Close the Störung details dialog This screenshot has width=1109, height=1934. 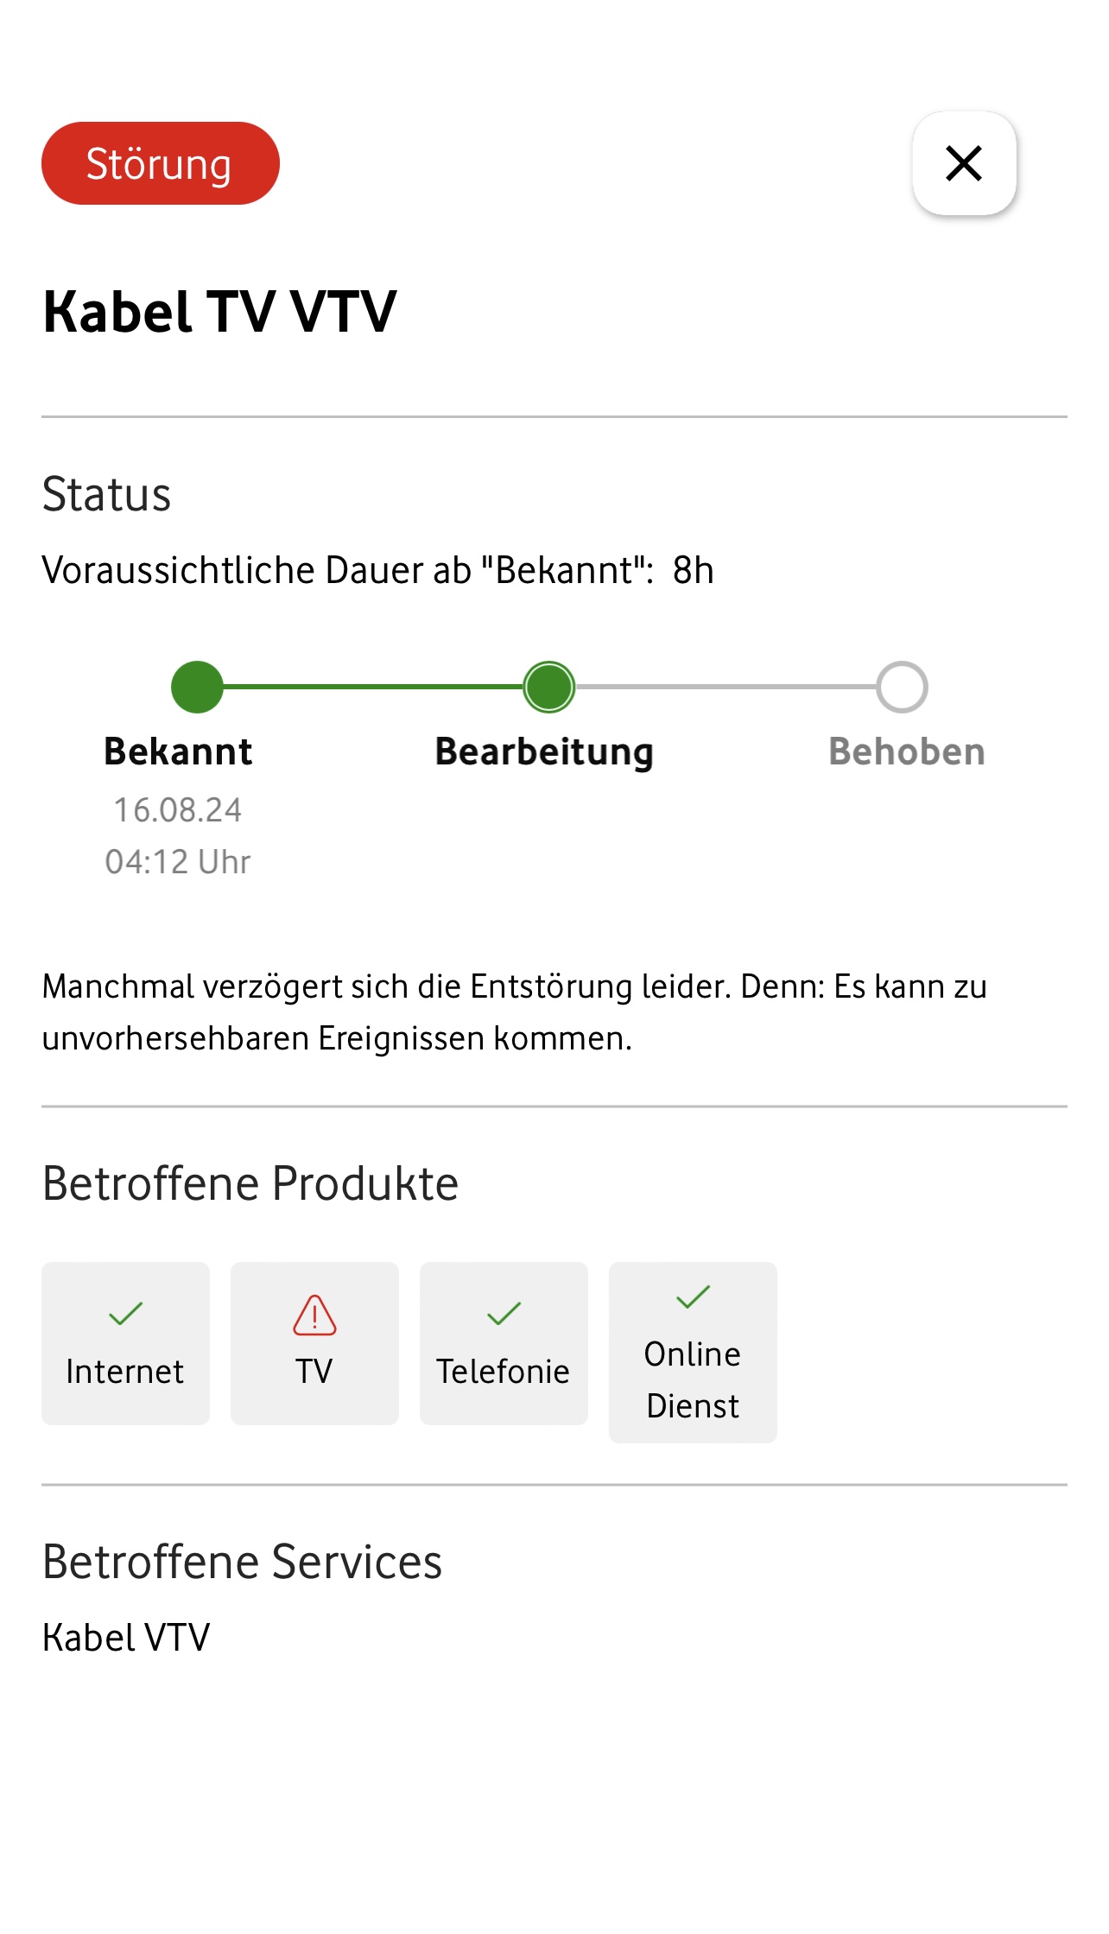click(964, 163)
